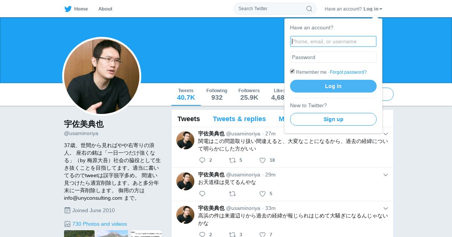
Task: Open Forgot password link
Action: (x=348, y=72)
